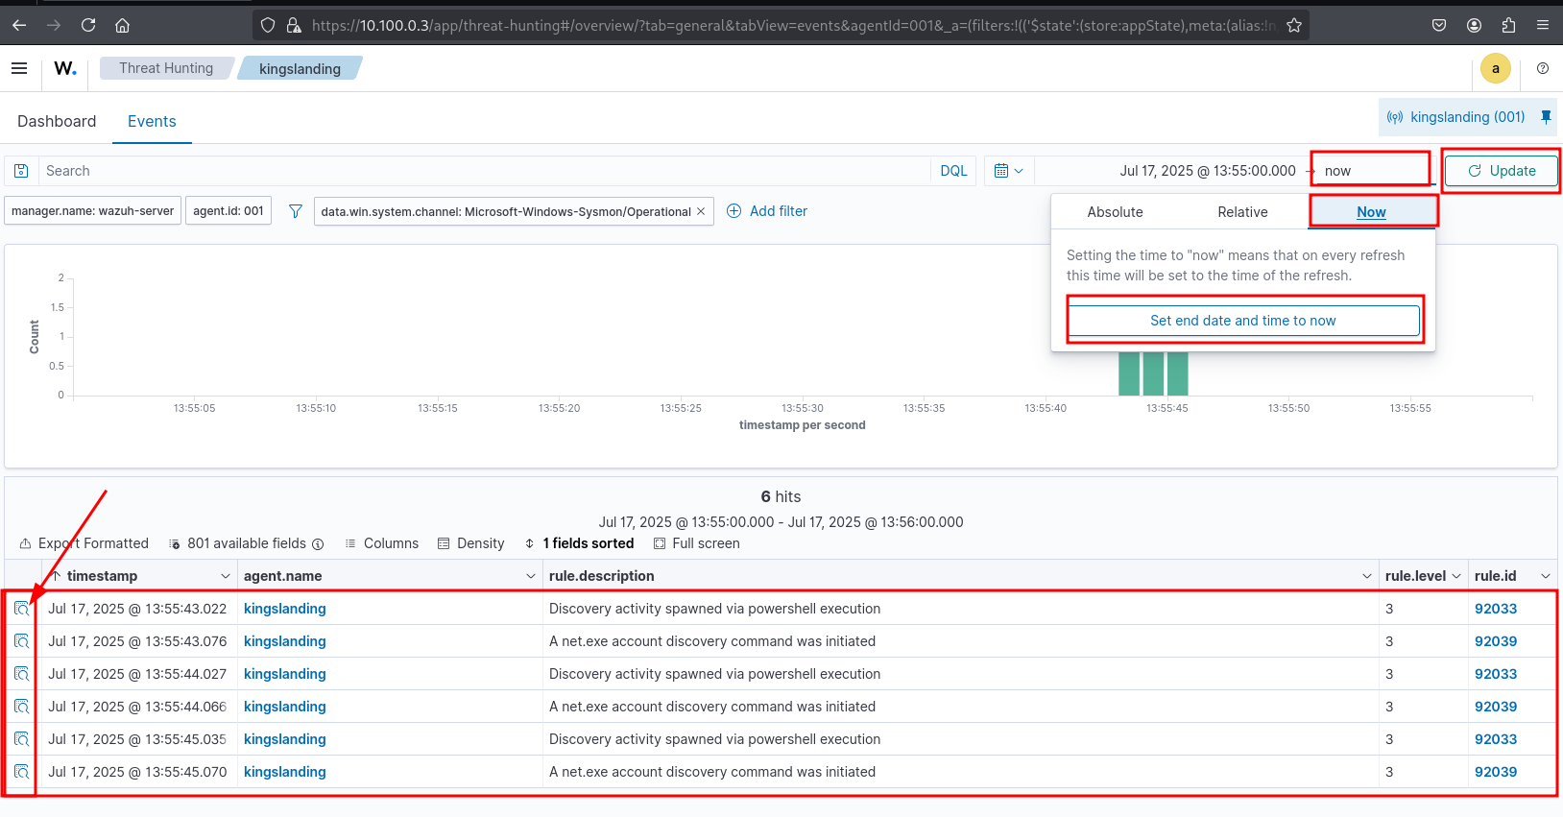
Task: Inspect event at 13:55:45.035
Action: [x=21, y=739]
